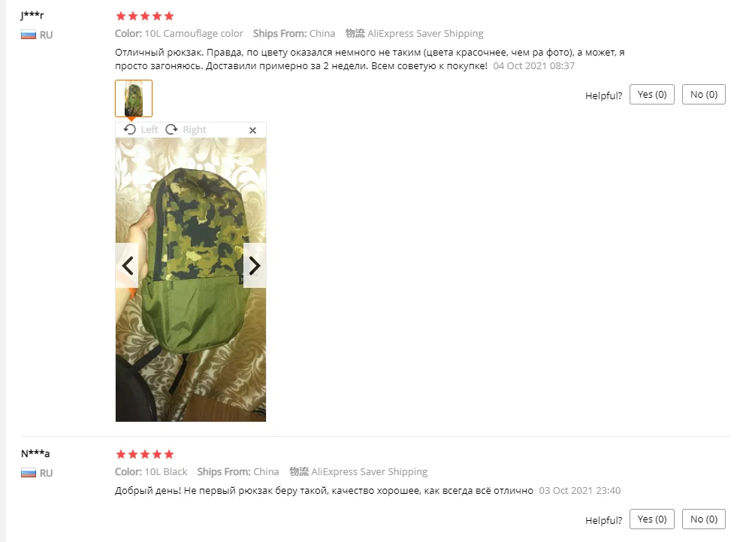Screen dimensions: 743x542
Task: Close the expanded photo viewer
Action: click(252, 130)
